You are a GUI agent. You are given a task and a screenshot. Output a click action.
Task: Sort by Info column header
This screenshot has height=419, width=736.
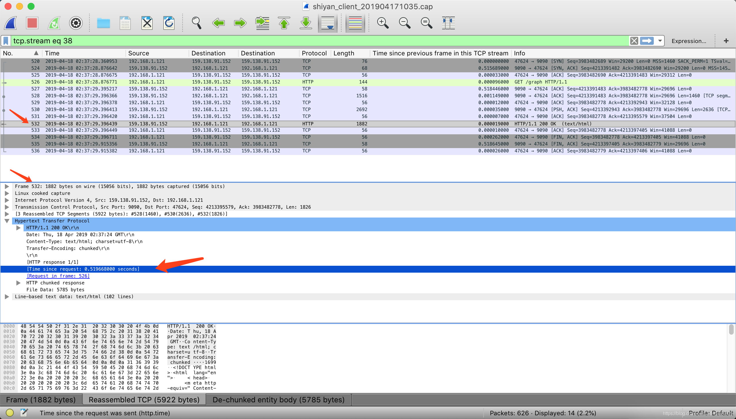623,53
